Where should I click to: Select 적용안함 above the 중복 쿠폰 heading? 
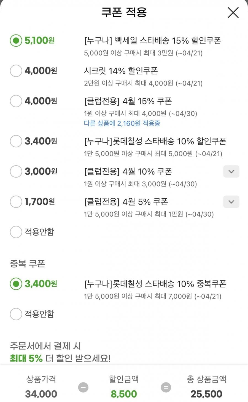point(16,232)
